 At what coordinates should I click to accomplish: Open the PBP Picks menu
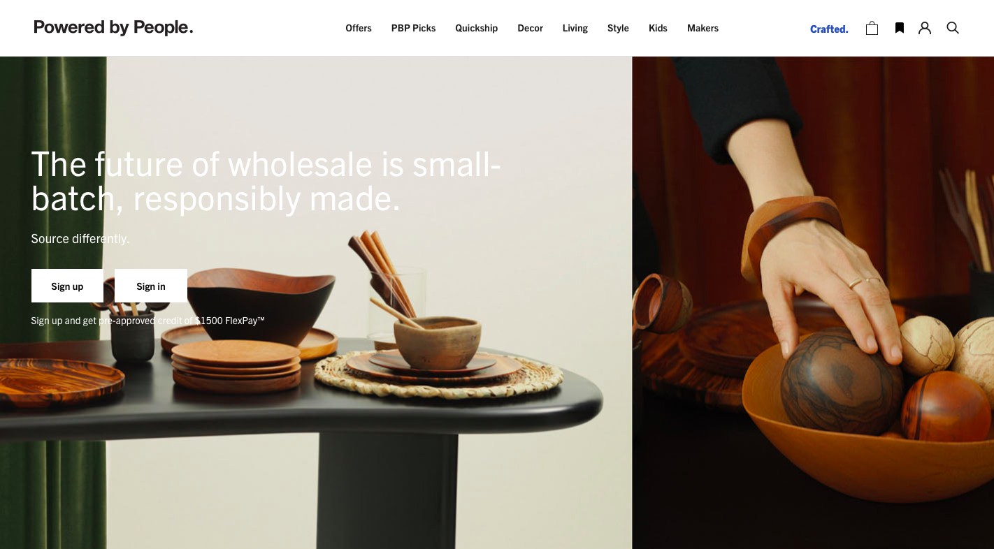[413, 28]
